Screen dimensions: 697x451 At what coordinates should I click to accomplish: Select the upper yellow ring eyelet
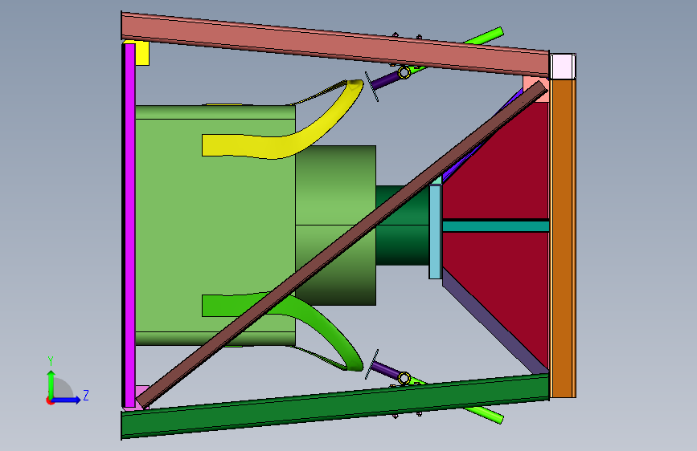point(404,72)
